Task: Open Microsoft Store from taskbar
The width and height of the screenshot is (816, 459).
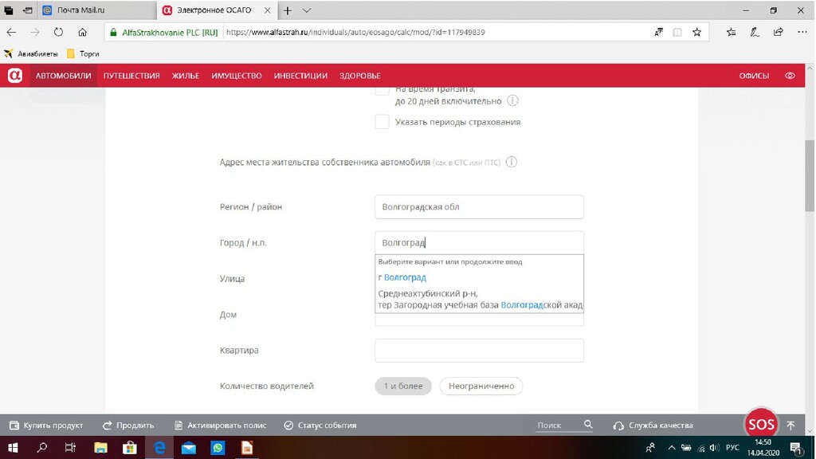Action: [x=130, y=448]
